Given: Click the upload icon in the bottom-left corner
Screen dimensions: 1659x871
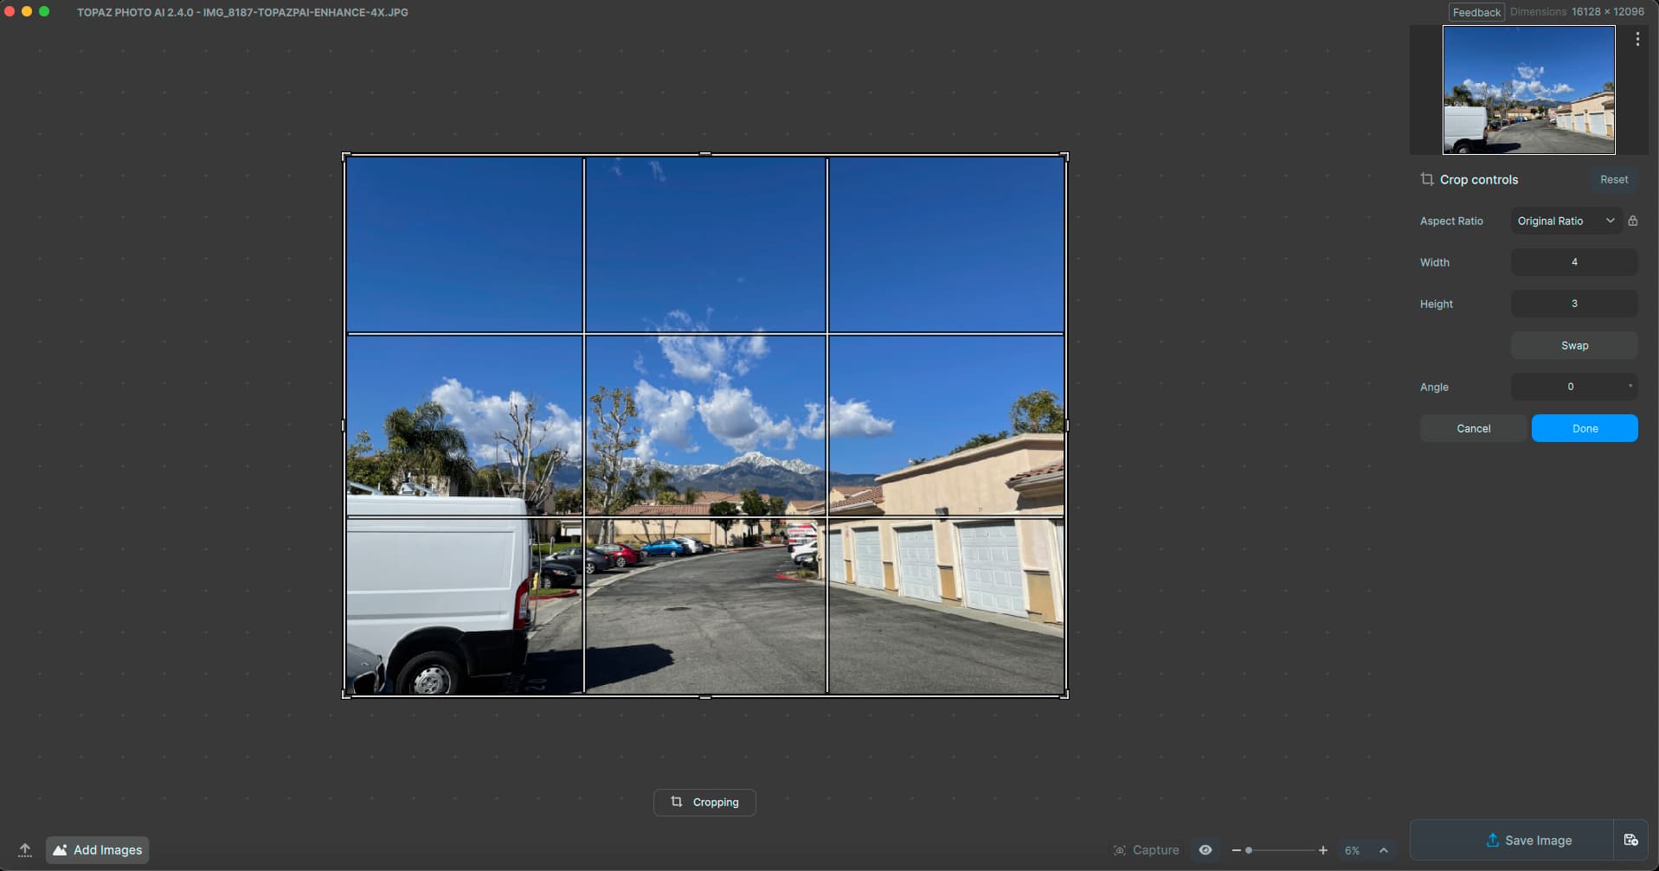Looking at the screenshot, I should point(25,849).
